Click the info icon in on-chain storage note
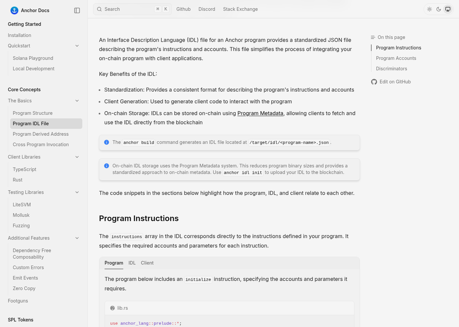 (106, 166)
